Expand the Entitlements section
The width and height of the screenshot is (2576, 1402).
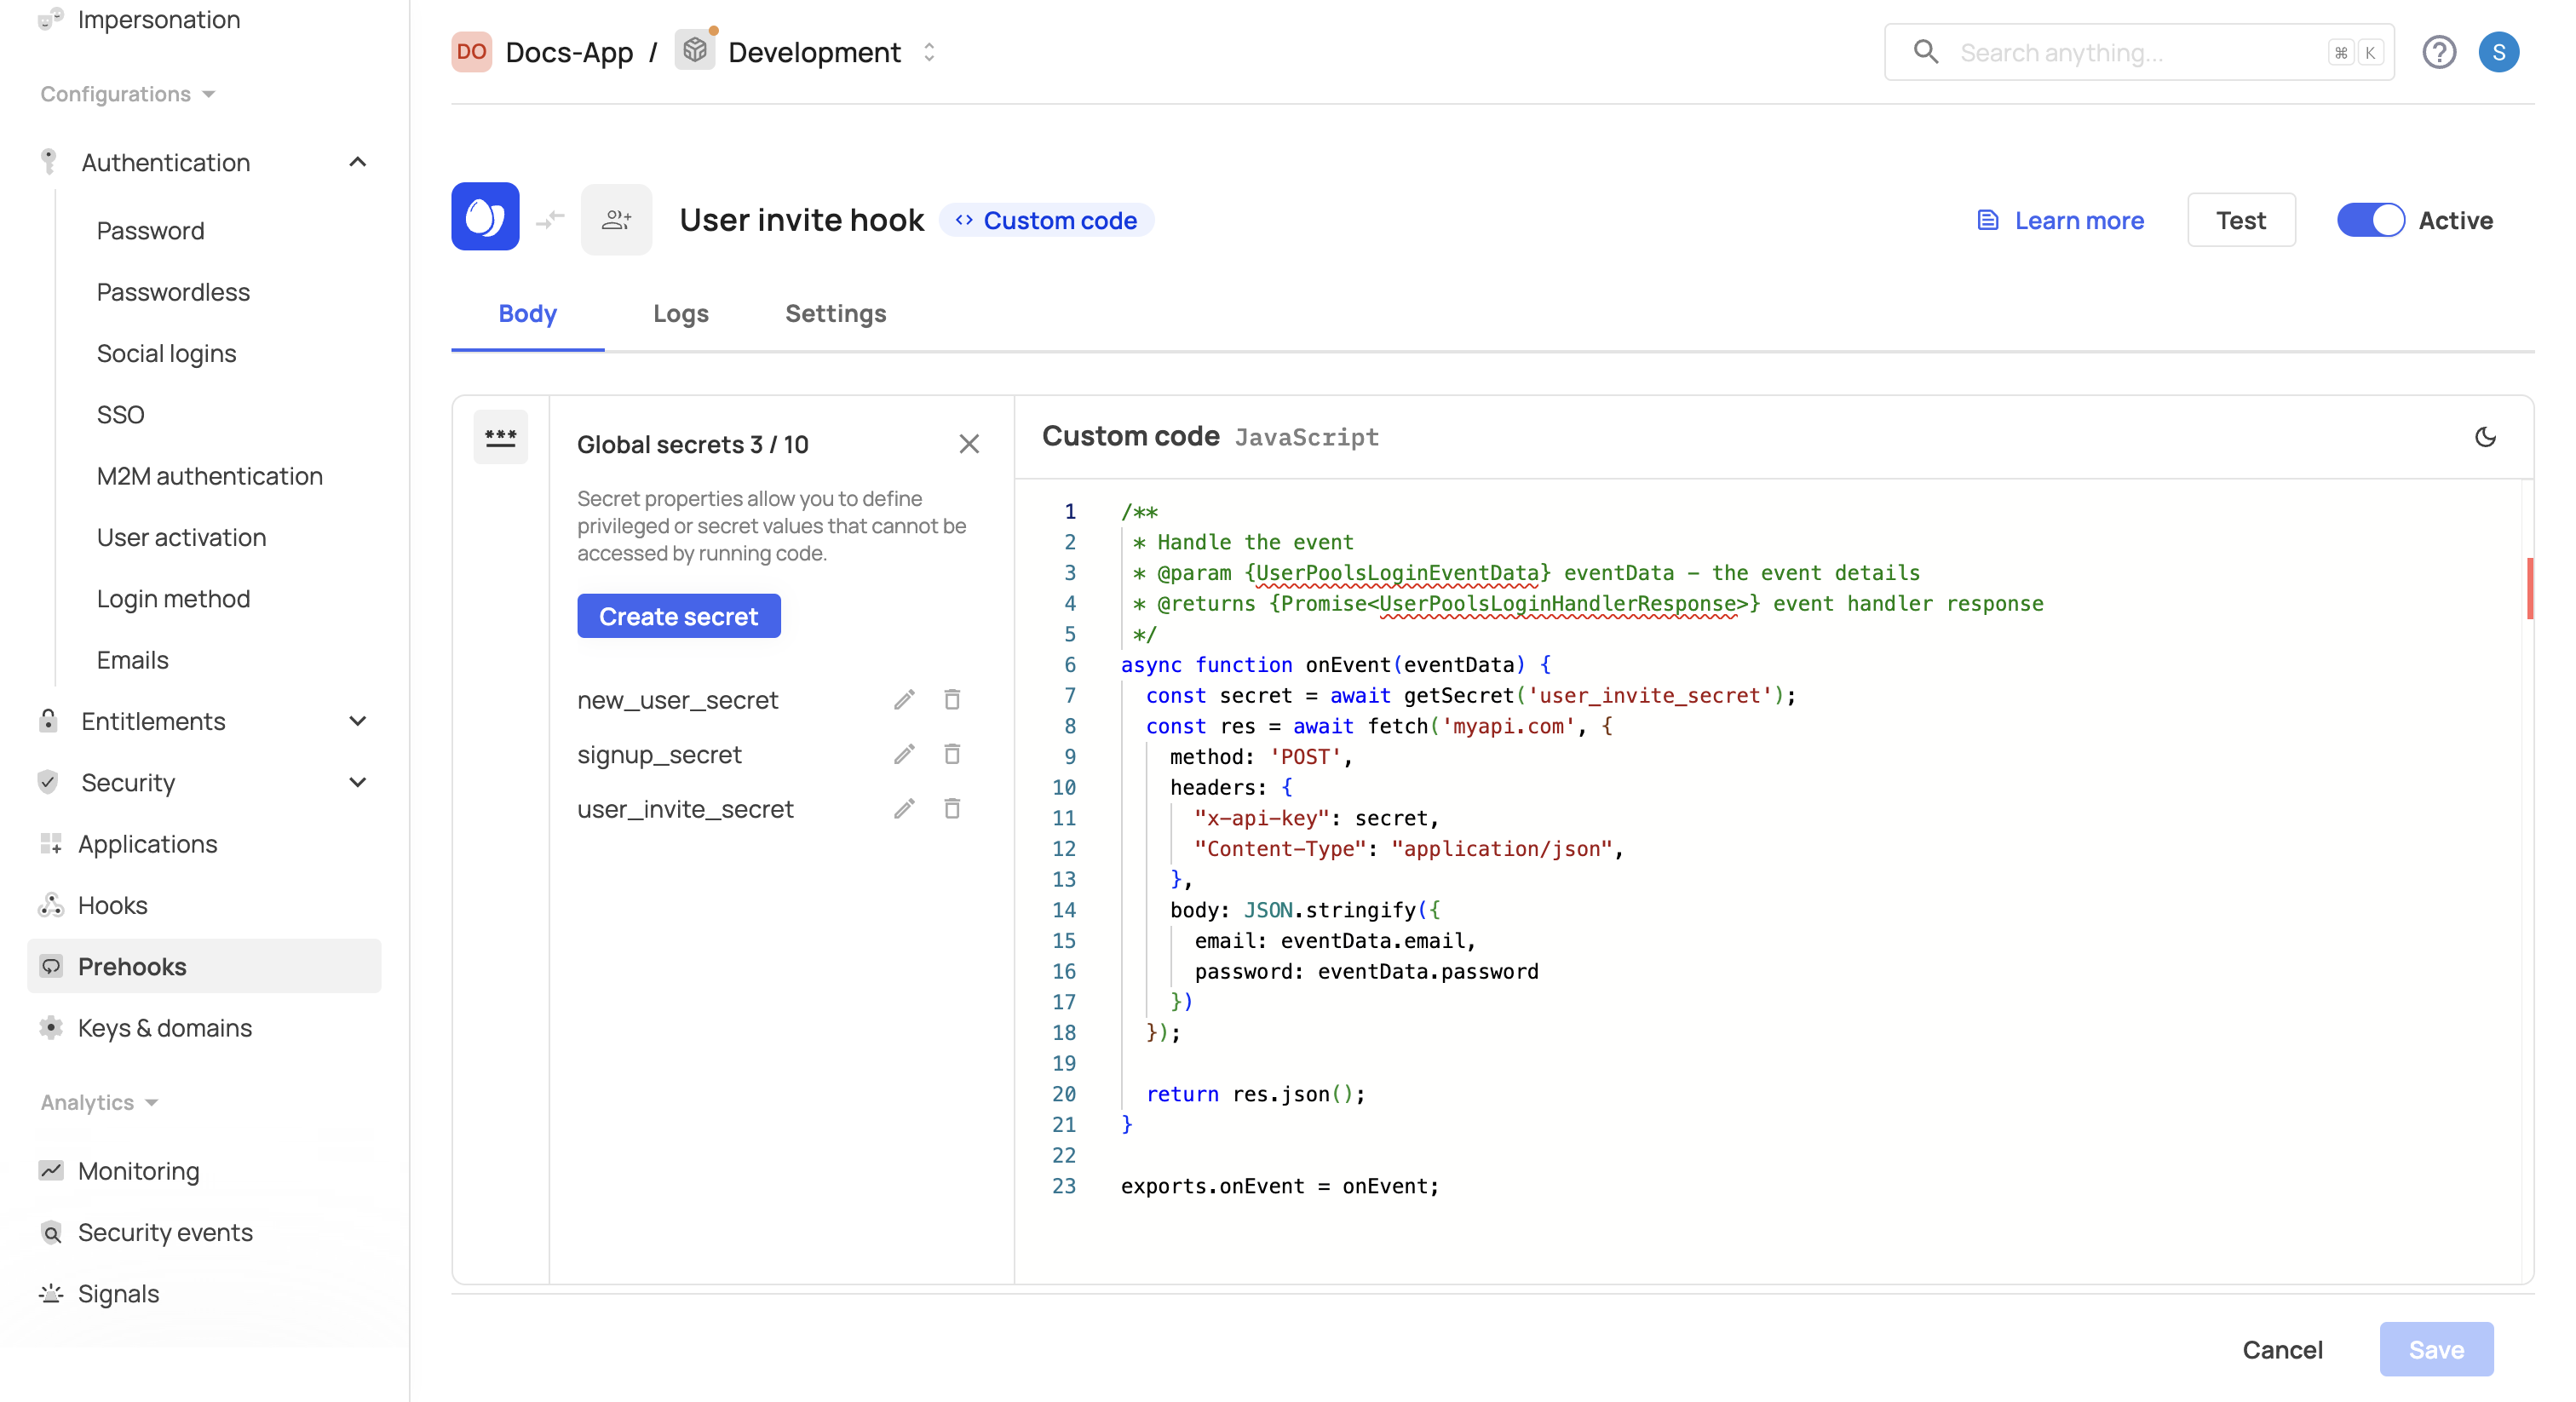[x=357, y=721]
